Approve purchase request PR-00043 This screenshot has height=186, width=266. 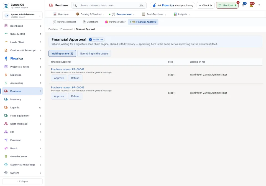pyautogui.click(x=59, y=96)
